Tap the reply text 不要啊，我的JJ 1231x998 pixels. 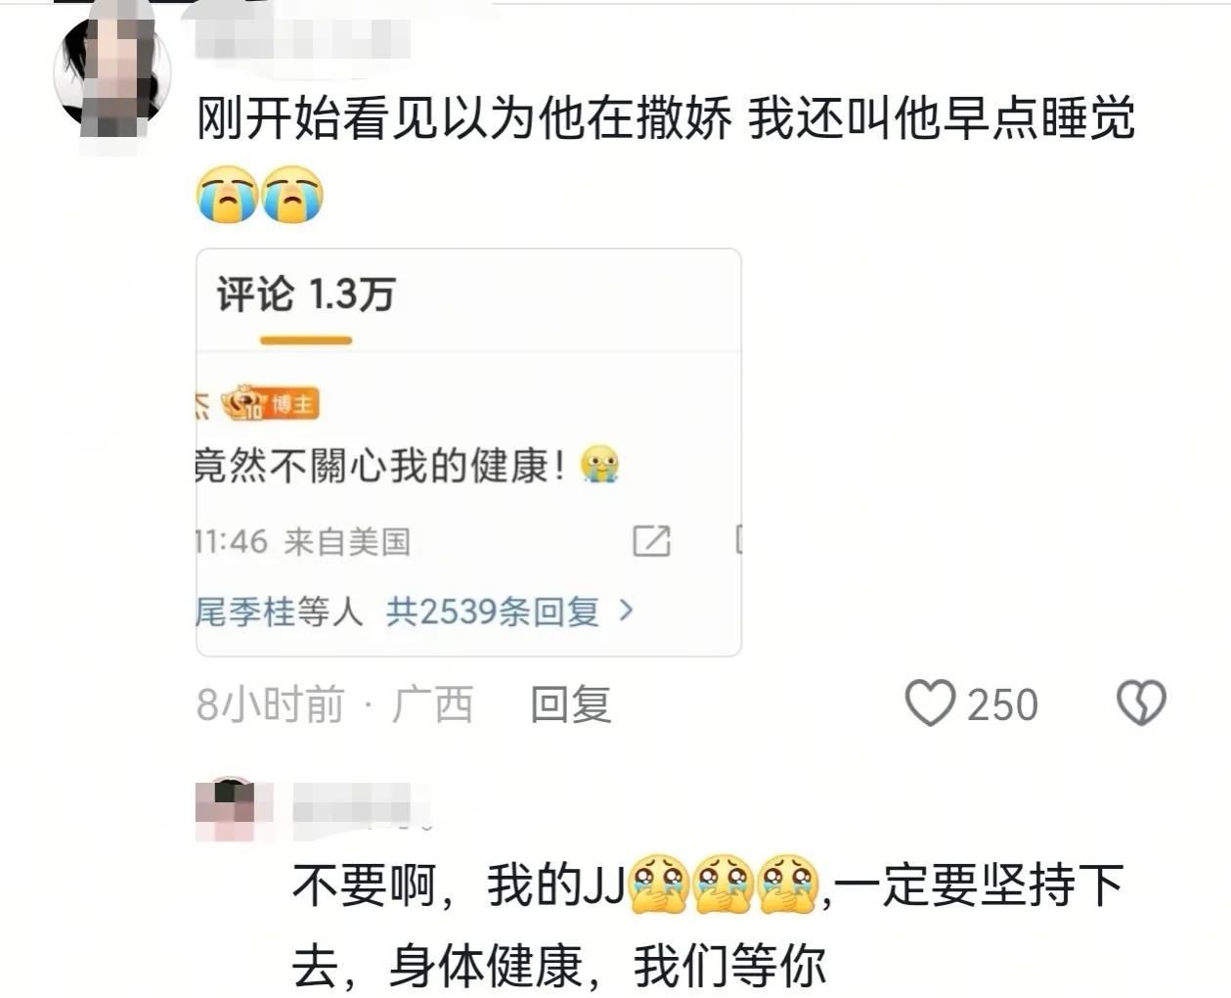tap(458, 886)
